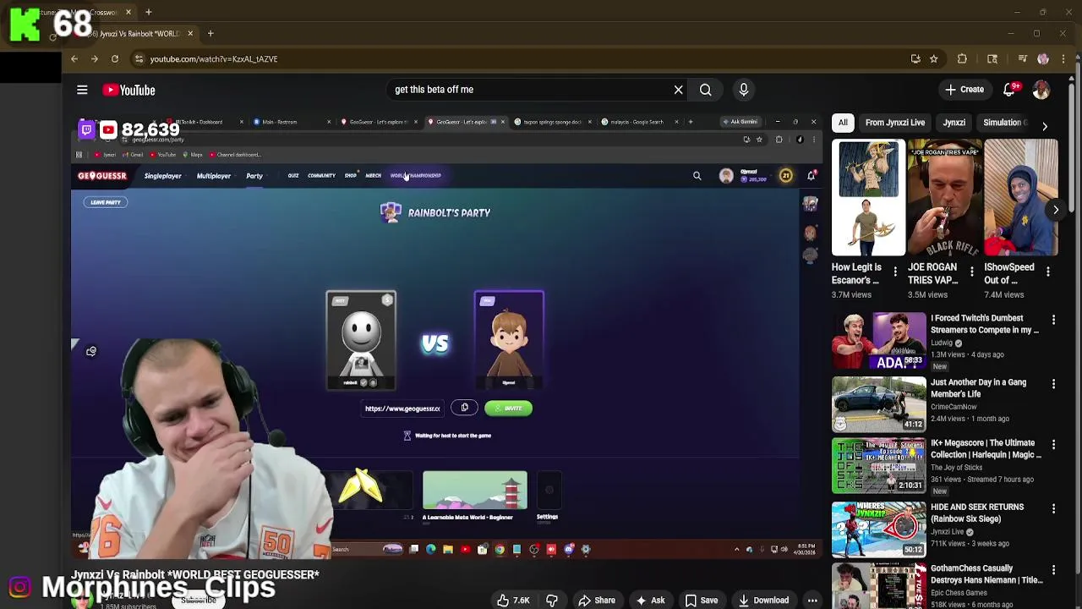Screen dimensions: 1082x609
Task: Open 'HIDE AND SEEK RETURNS' video
Action: tap(977, 513)
